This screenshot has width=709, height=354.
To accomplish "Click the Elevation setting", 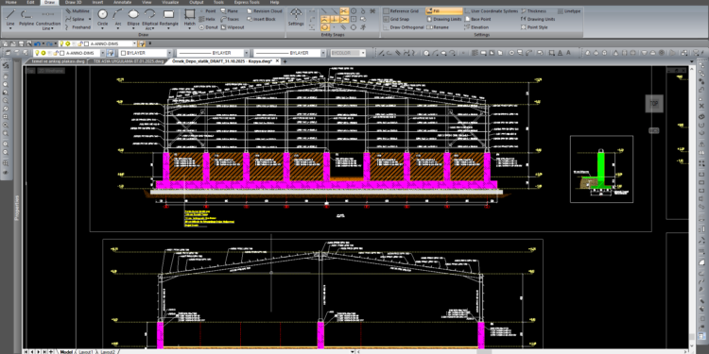I will tap(476, 27).
